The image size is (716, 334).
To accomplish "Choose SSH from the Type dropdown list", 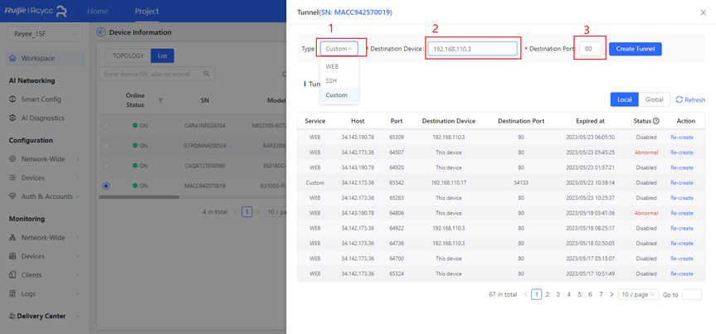I will pos(331,80).
